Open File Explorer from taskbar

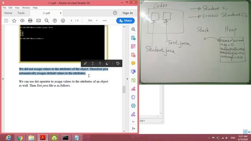[31, 137]
